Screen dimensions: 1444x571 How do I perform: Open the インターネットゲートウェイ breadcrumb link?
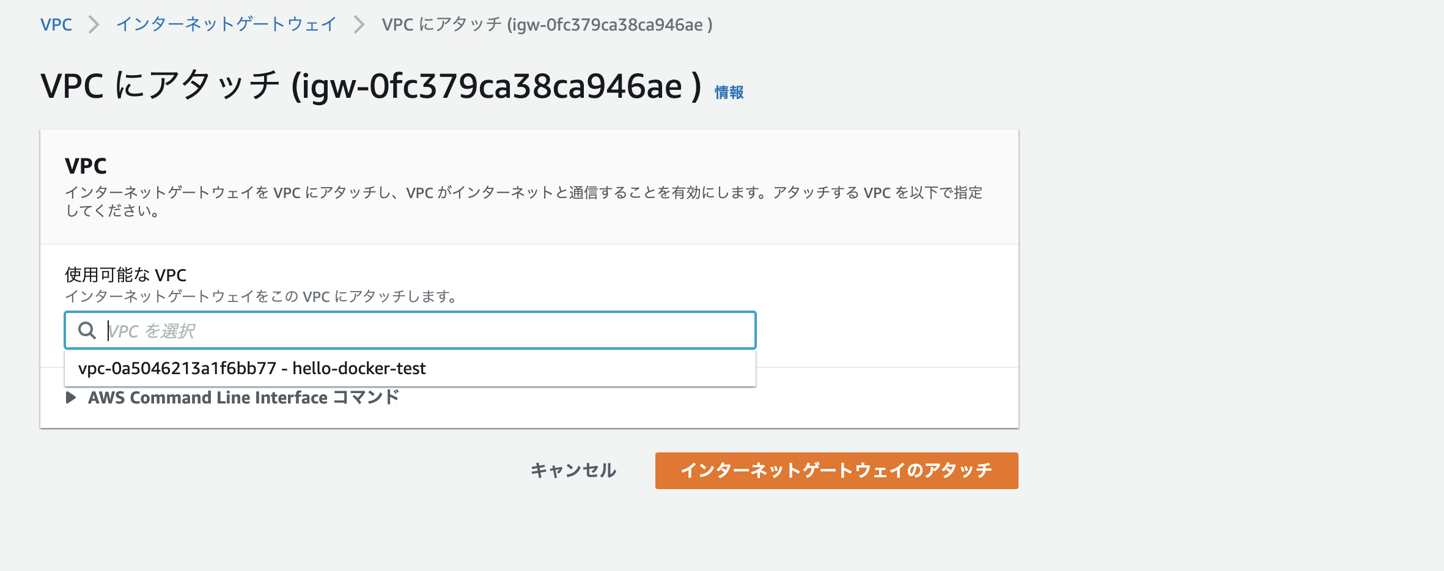[226, 25]
